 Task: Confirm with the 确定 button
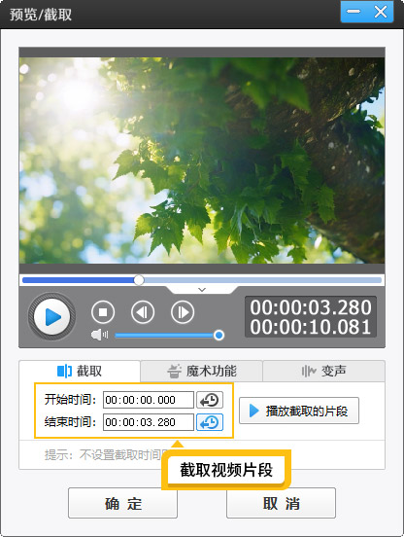coord(122,503)
